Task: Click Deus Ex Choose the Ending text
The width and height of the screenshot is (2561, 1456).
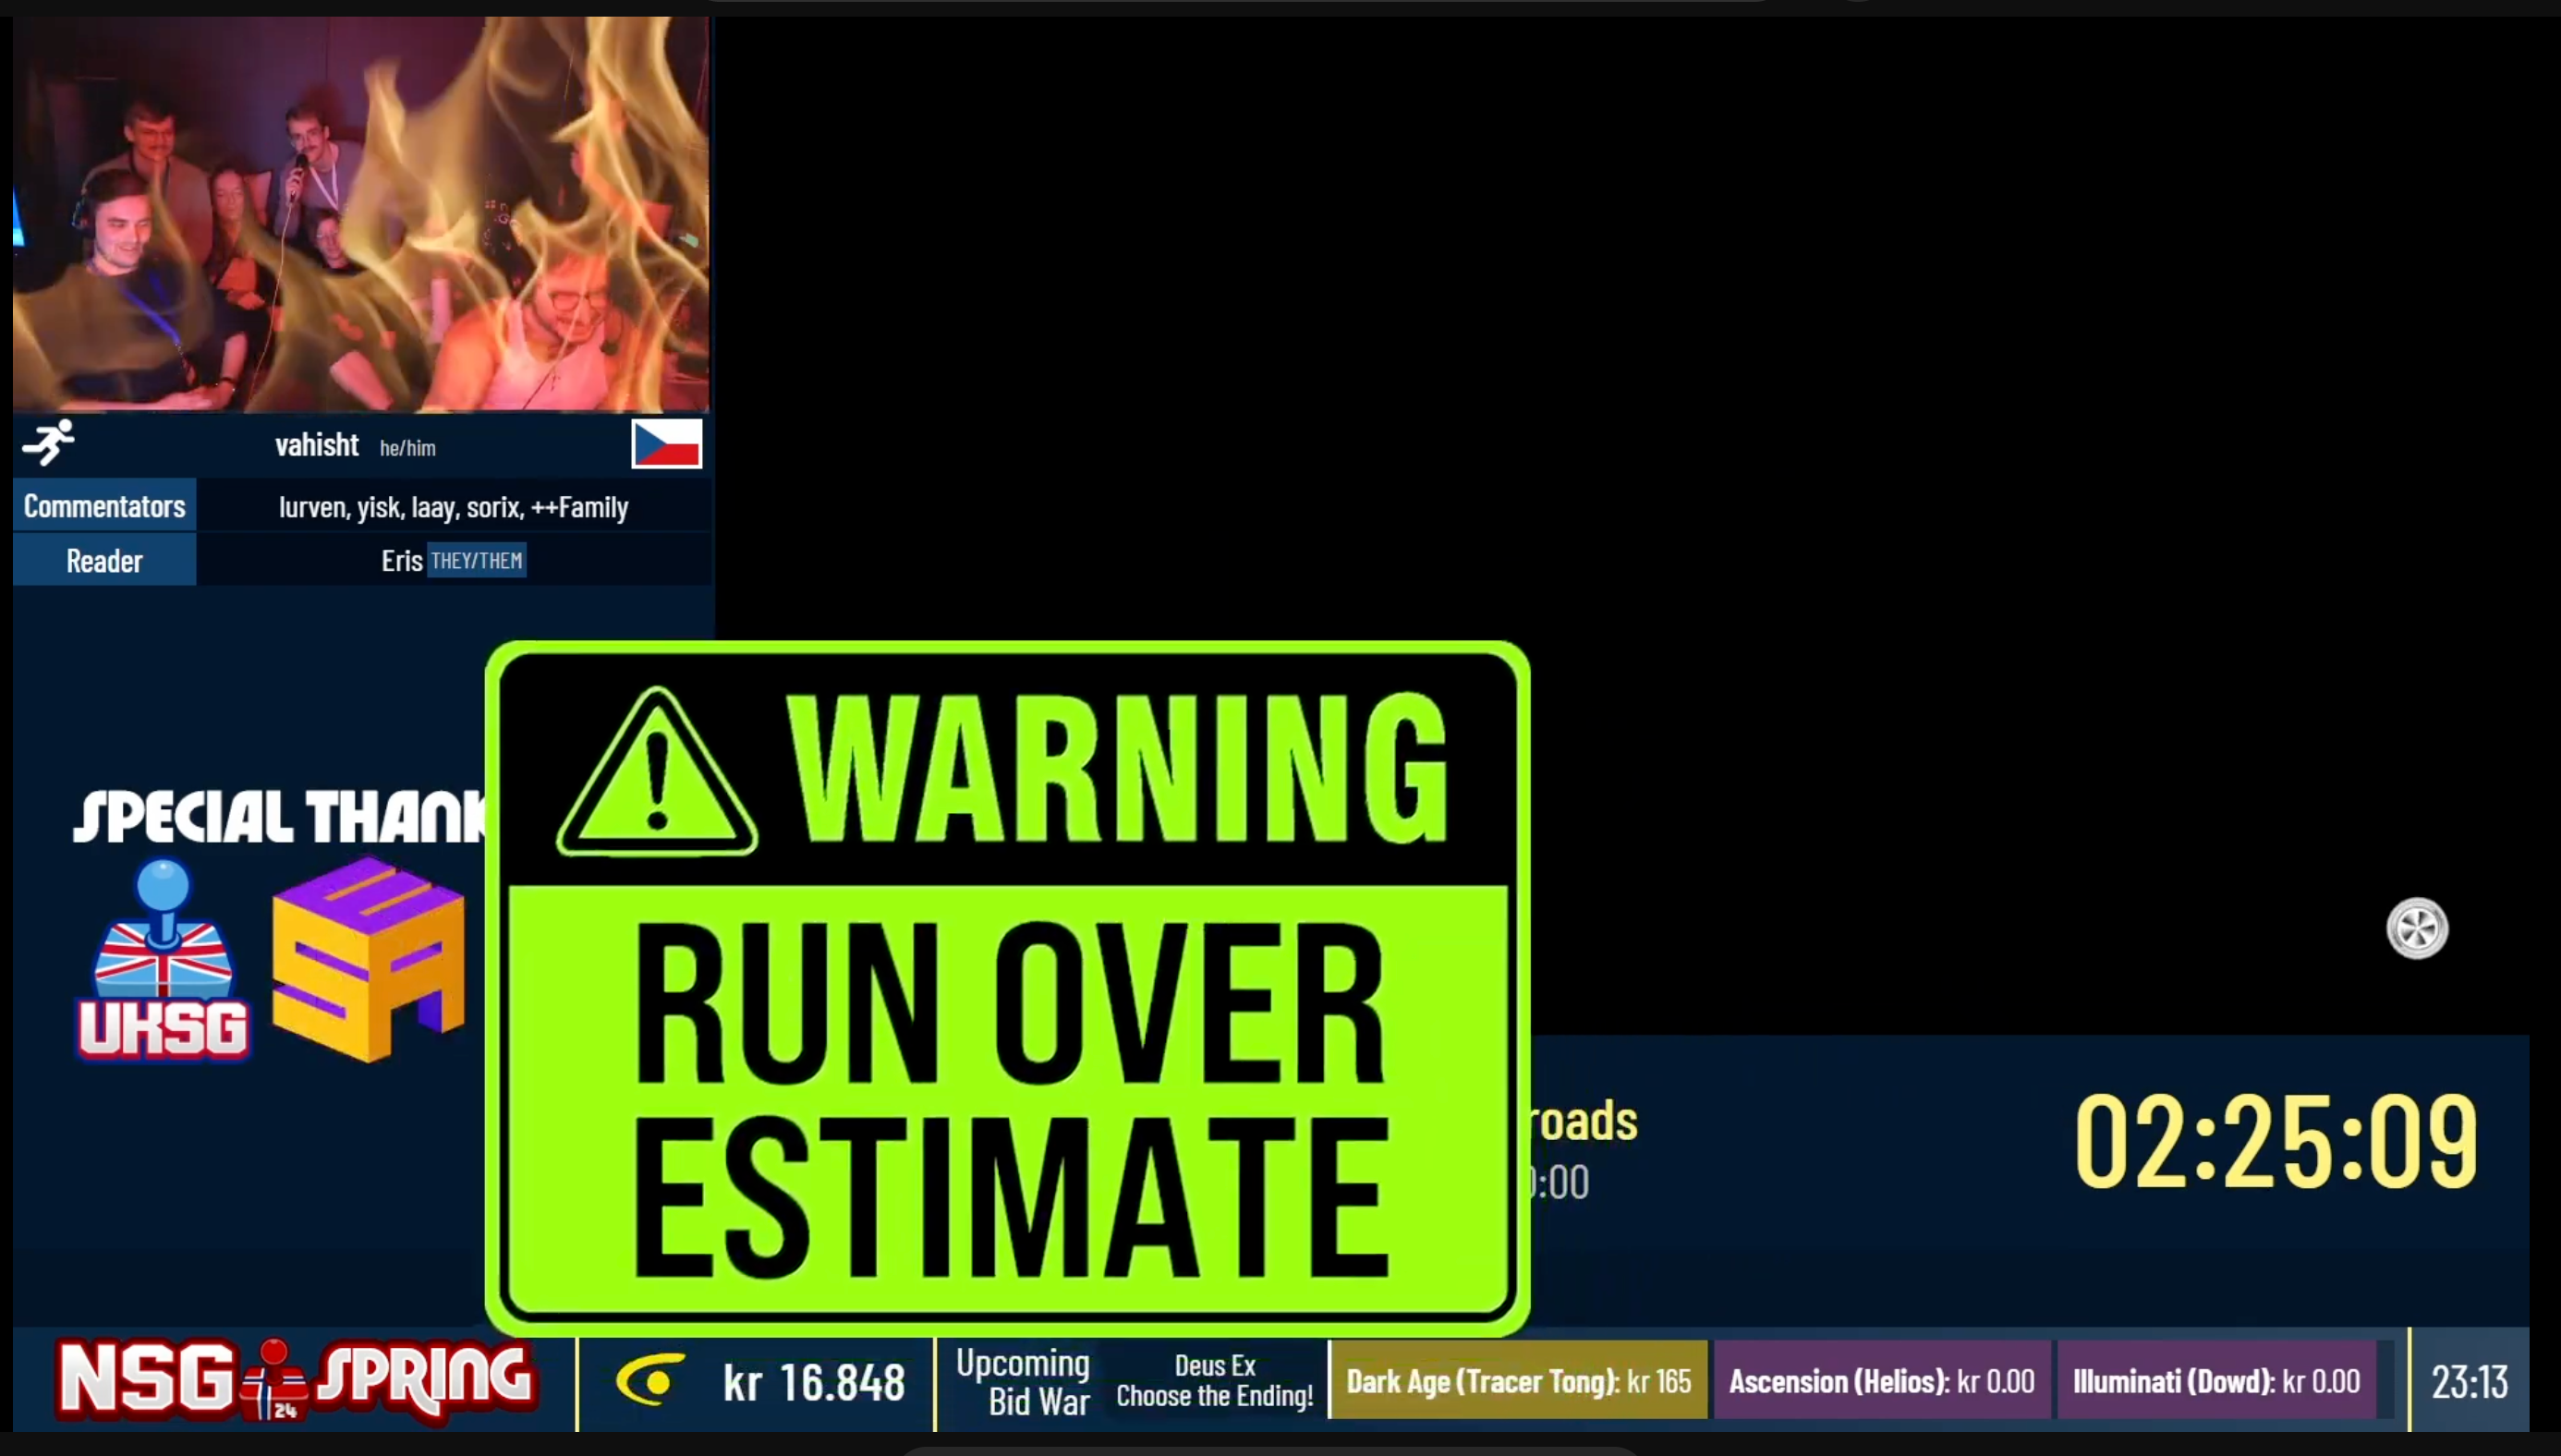Action: coord(1215,1381)
